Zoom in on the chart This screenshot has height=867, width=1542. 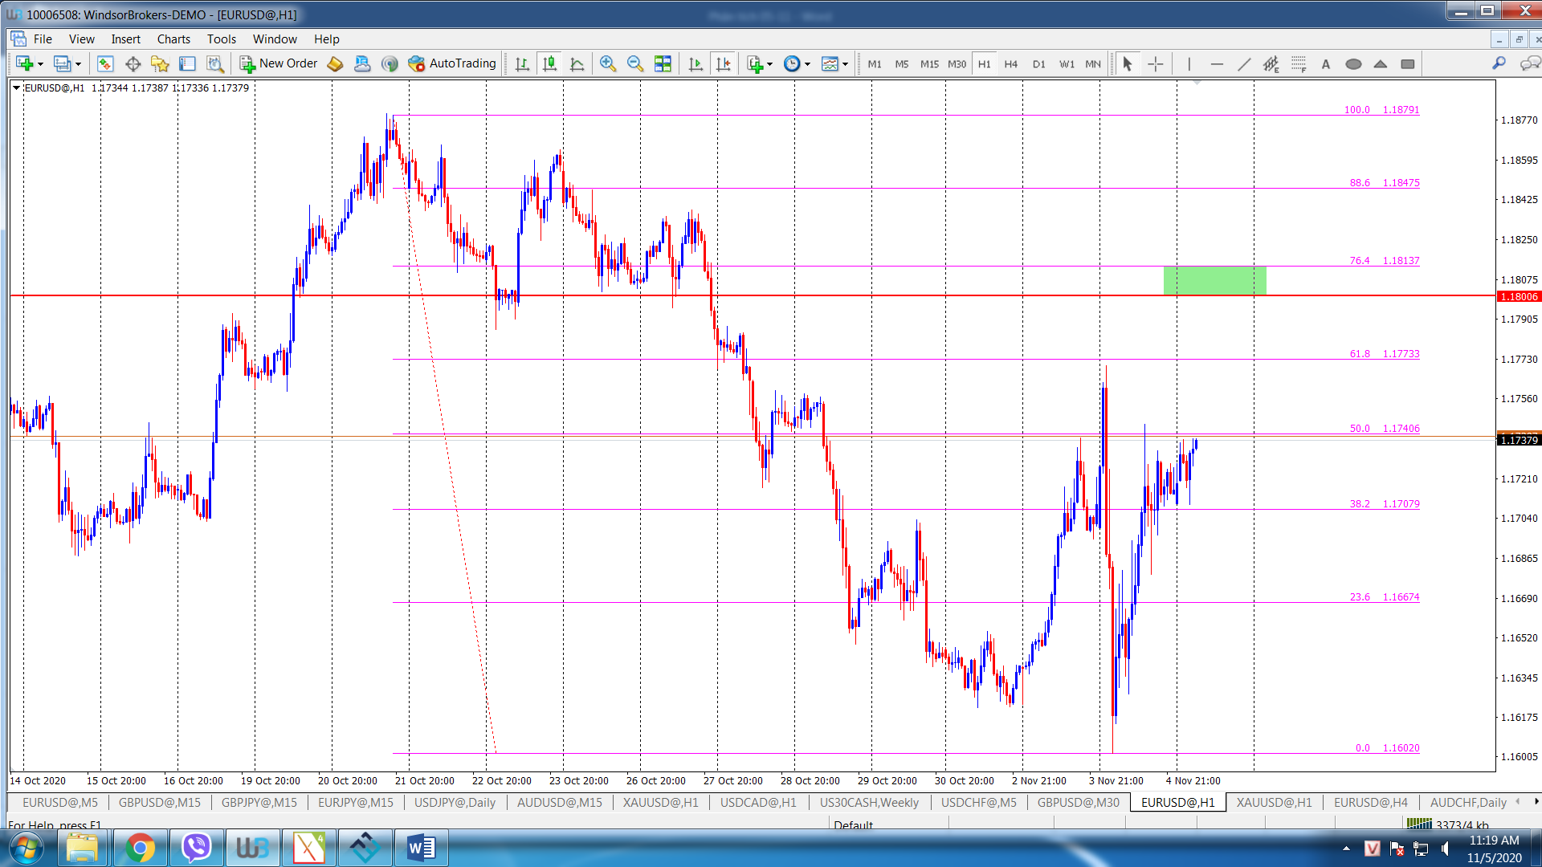tap(608, 64)
